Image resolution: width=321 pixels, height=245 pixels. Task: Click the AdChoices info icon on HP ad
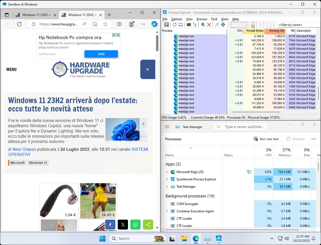(114, 35)
